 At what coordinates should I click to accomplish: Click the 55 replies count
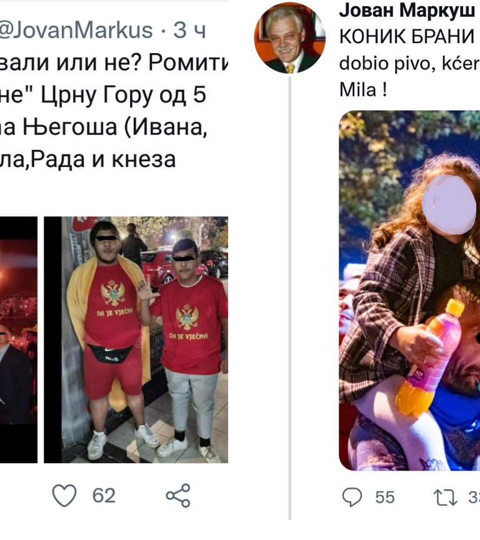click(385, 497)
